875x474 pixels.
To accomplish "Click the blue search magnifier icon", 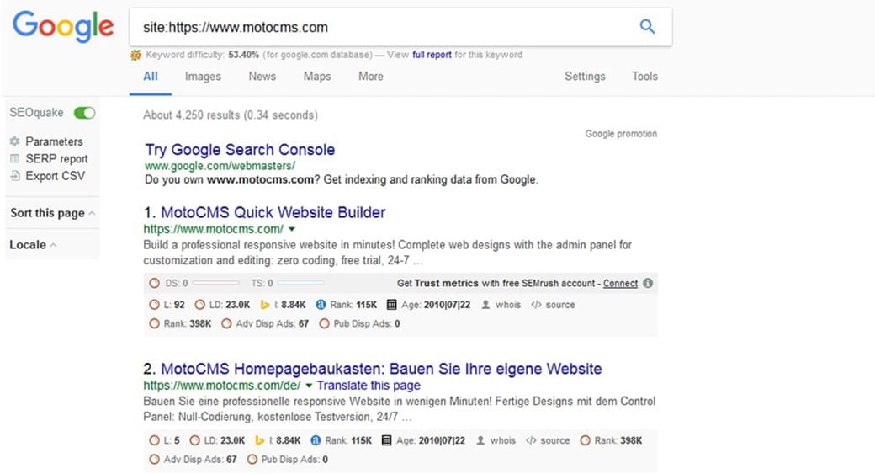I will [647, 27].
